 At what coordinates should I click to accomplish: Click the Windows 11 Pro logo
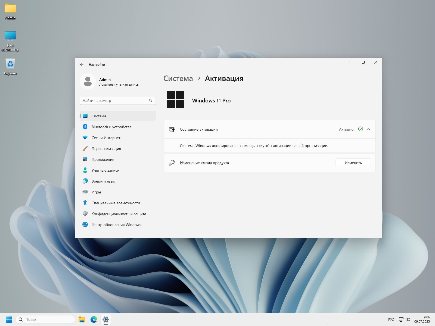click(x=175, y=99)
